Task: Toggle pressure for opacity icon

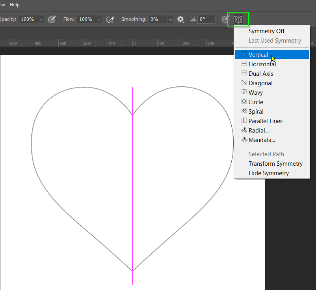Action: click(x=52, y=19)
